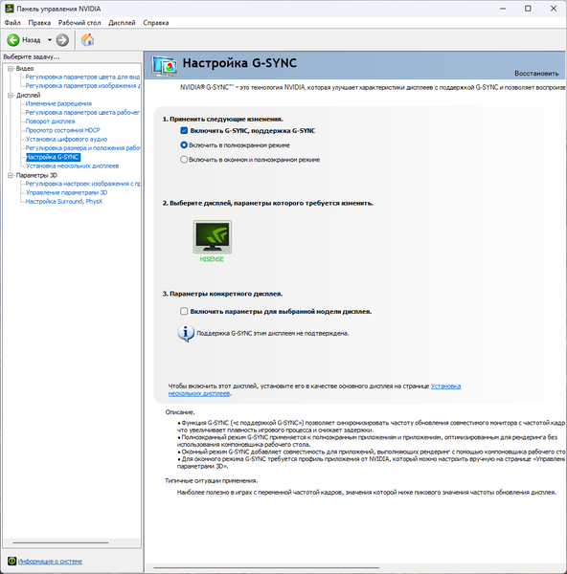Open Регулировка параметров цвета рабочего стола
Viewport: 567px width, 574px height.
click(82, 112)
